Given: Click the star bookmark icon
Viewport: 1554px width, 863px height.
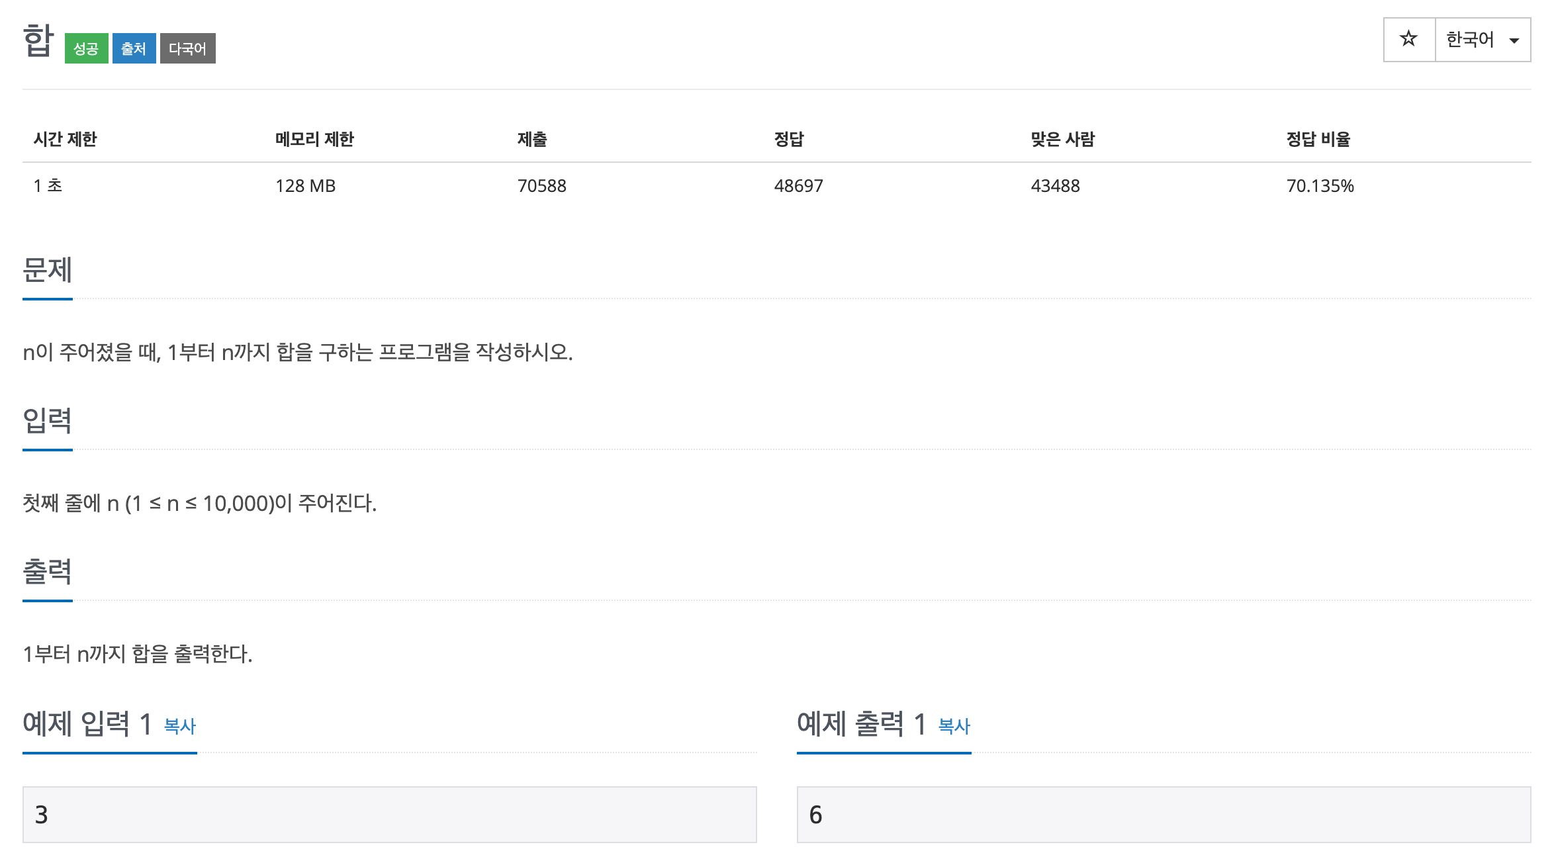Looking at the screenshot, I should point(1408,40).
